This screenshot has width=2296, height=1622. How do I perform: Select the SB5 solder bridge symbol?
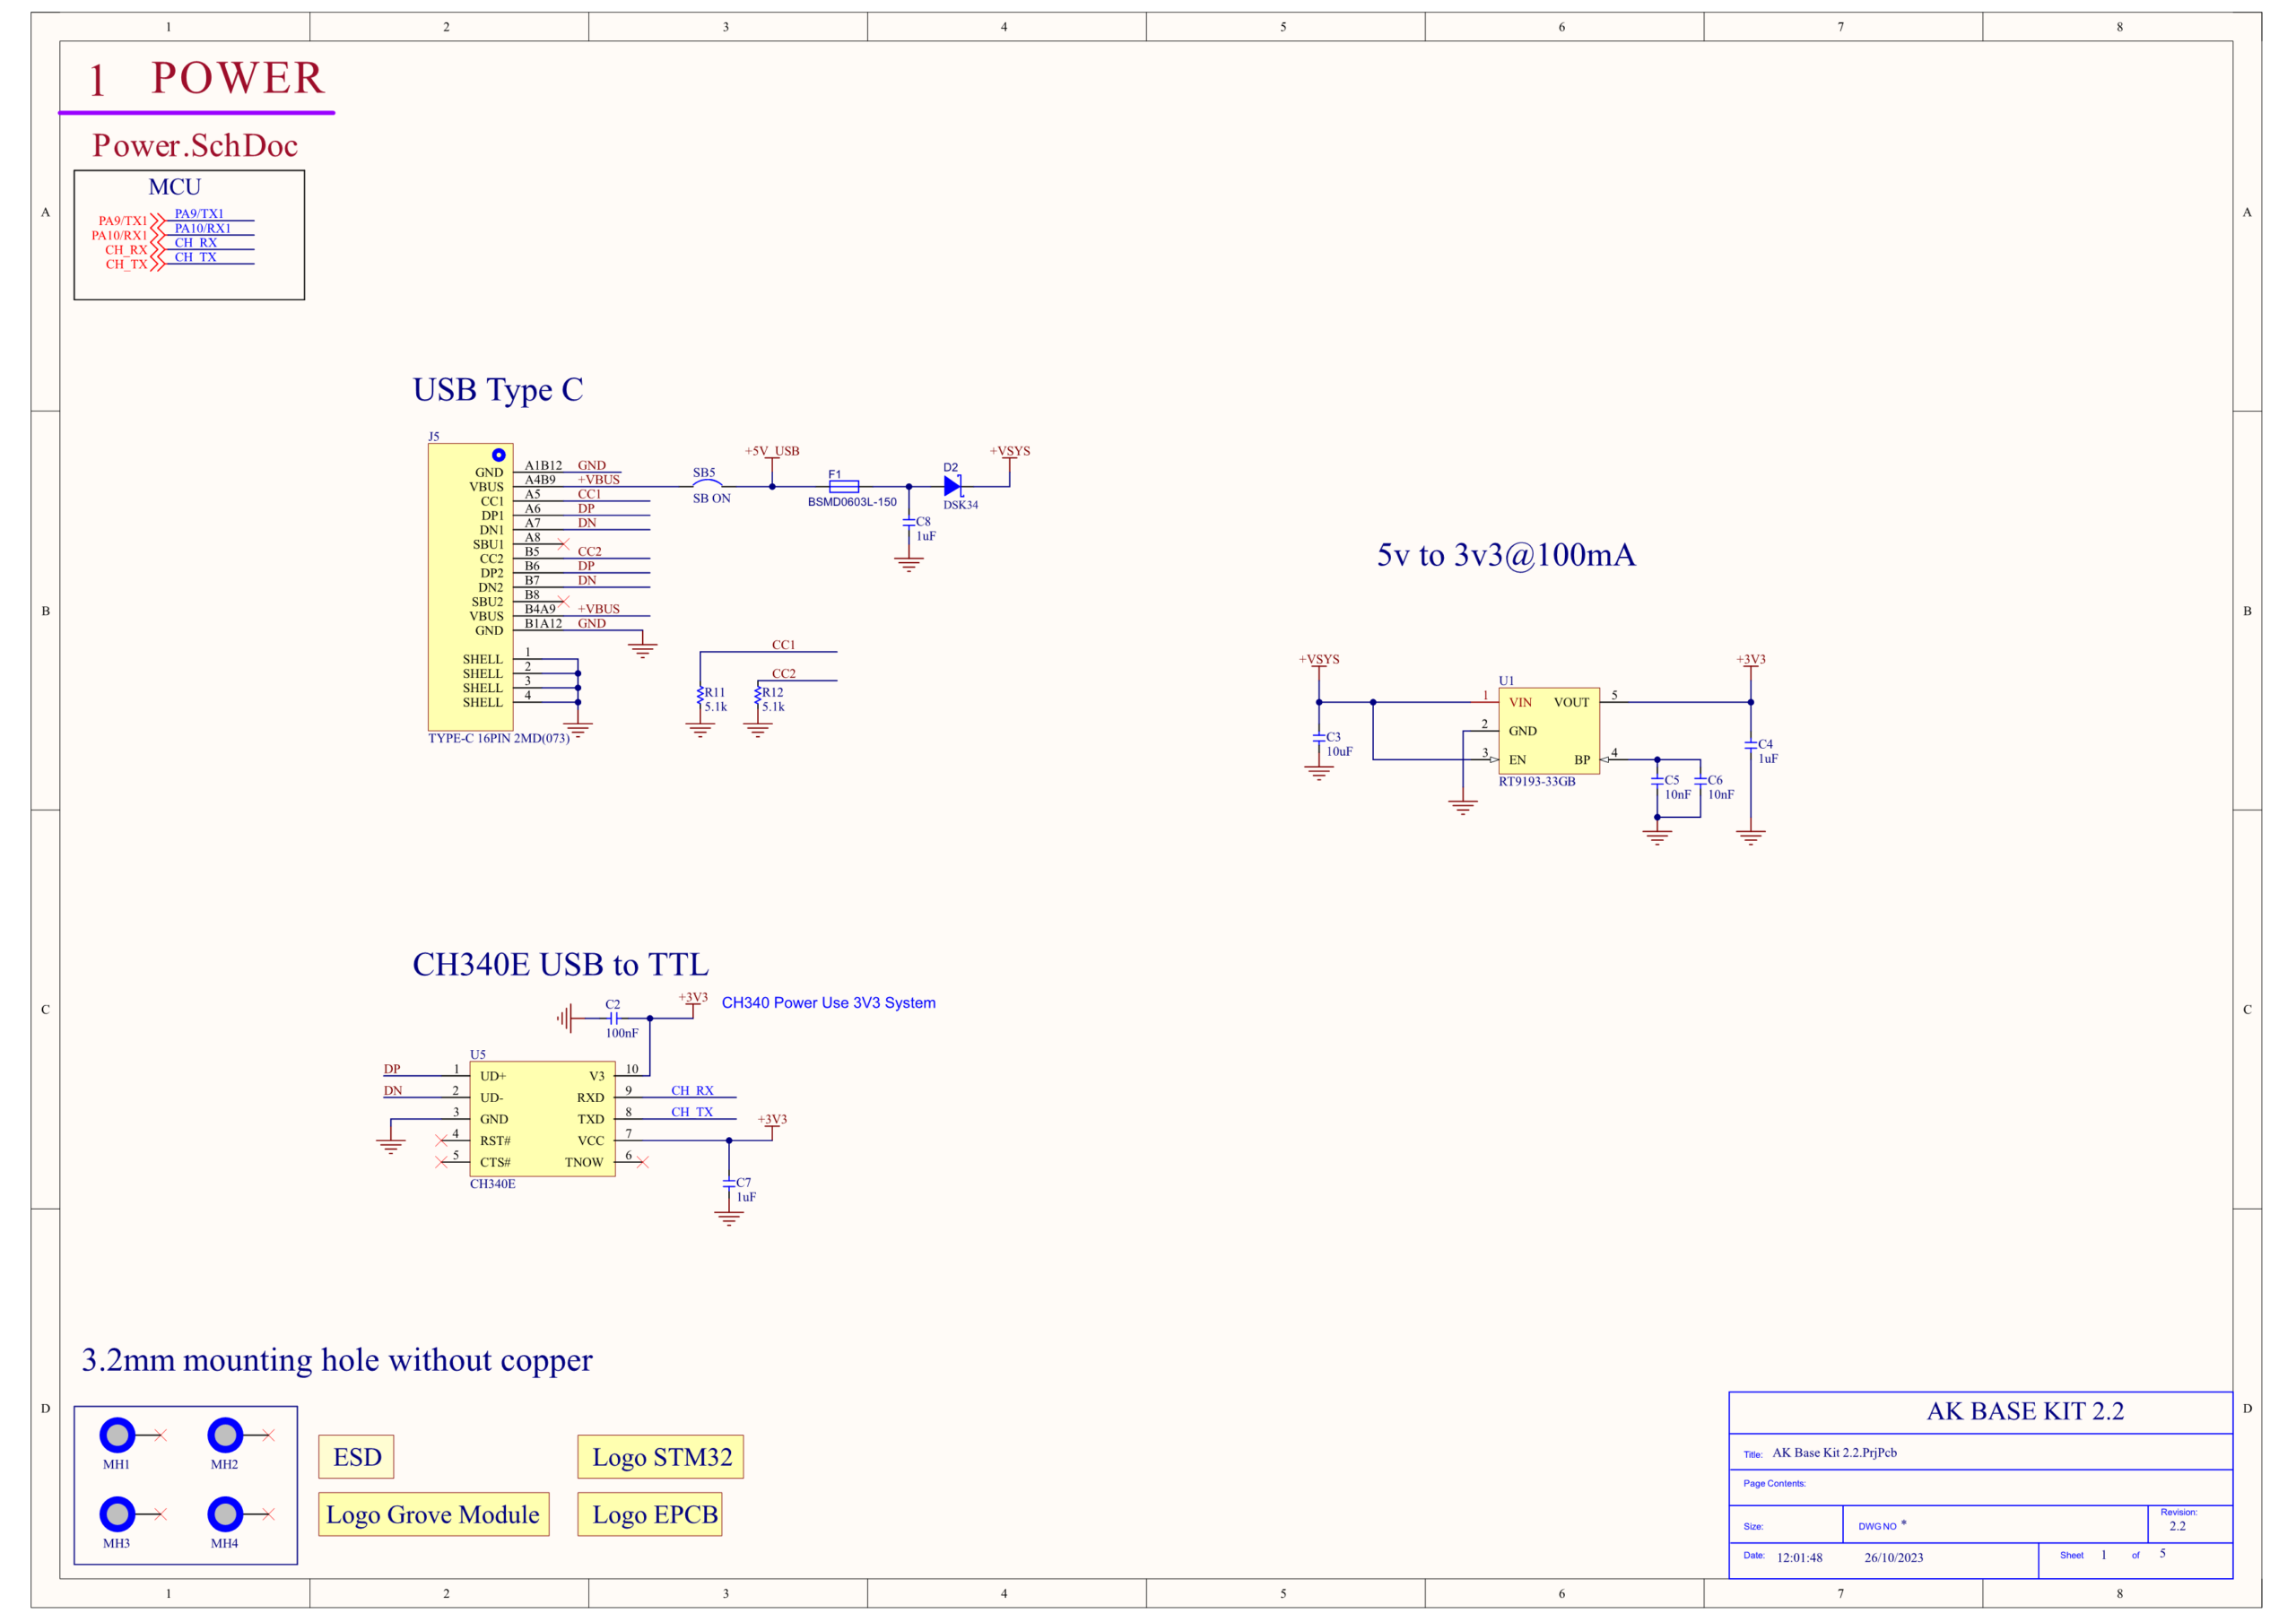707,484
